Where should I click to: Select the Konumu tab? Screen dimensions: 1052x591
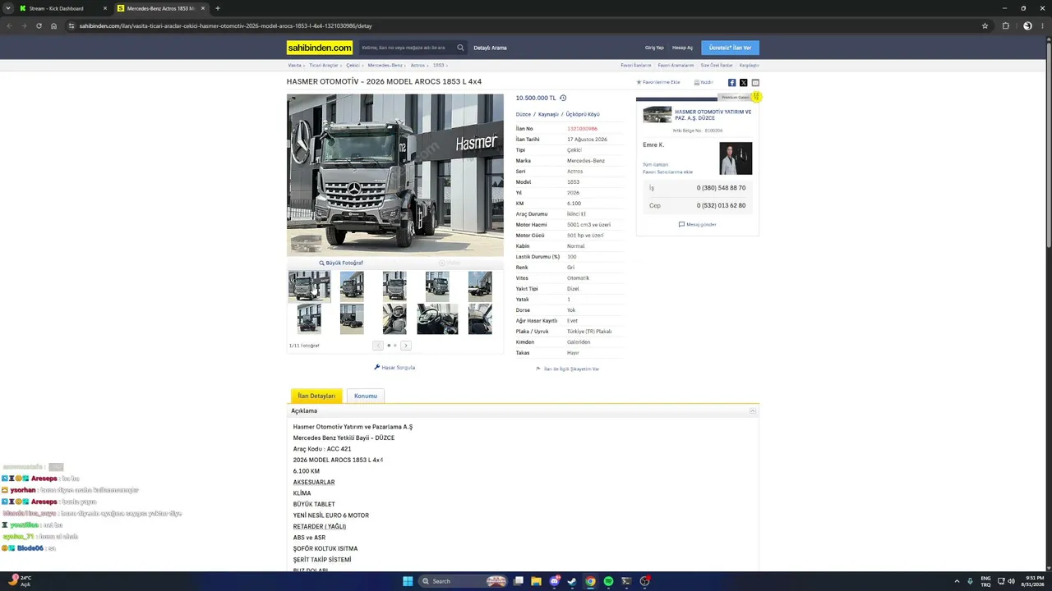click(x=366, y=396)
